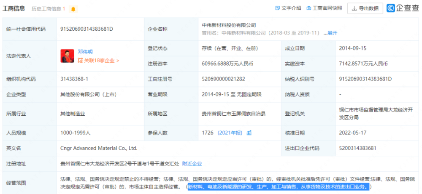
Task: Click approval date 2022-05-17
Action: [x=353, y=133]
